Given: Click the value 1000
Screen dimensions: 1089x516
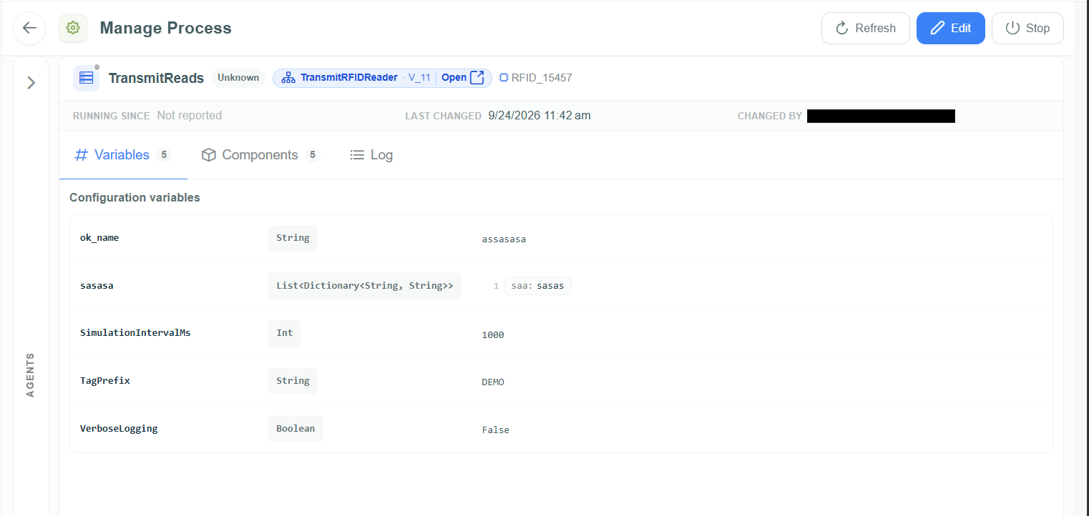Looking at the screenshot, I should point(493,334).
